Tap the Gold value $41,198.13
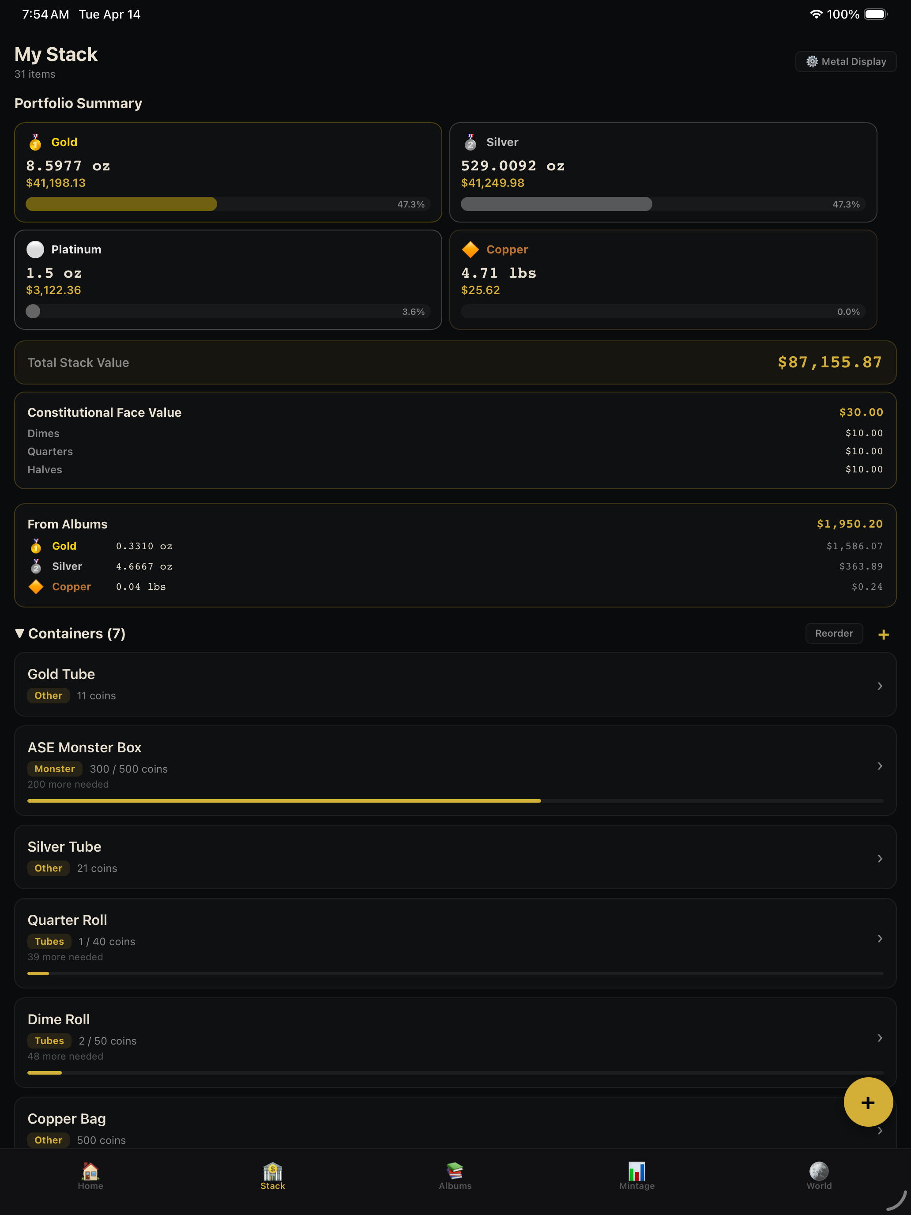This screenshot has width=911, height=1215. coord(56,183)
